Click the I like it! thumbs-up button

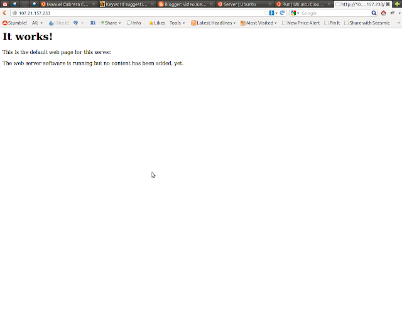59,23
